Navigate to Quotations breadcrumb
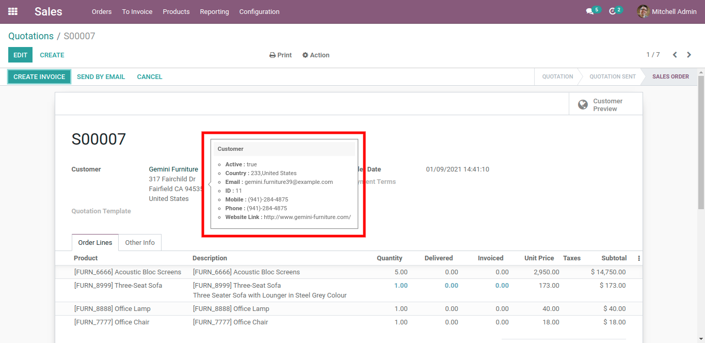This screenshot has height=343, width=705. point(31,36)
